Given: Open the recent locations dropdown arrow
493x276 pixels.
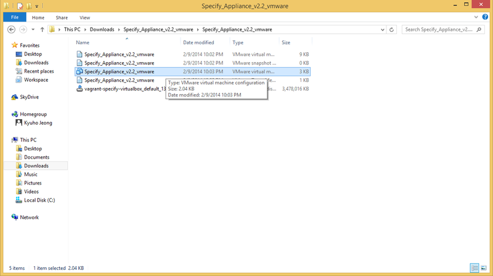Looking at the screenshot, I should 33,30.
